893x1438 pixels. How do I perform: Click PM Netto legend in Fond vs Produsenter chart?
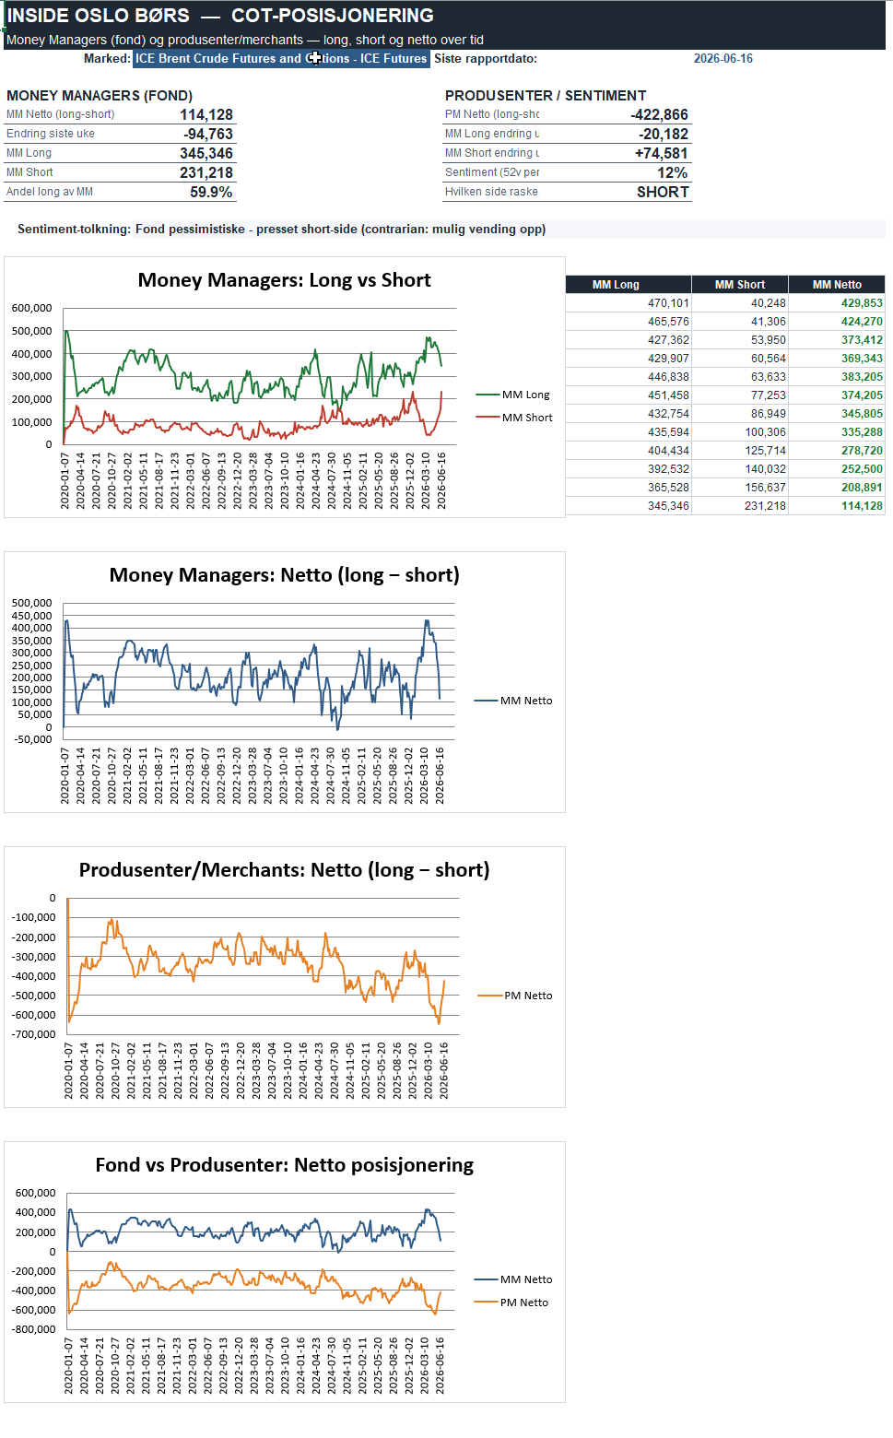[511, 1302]
